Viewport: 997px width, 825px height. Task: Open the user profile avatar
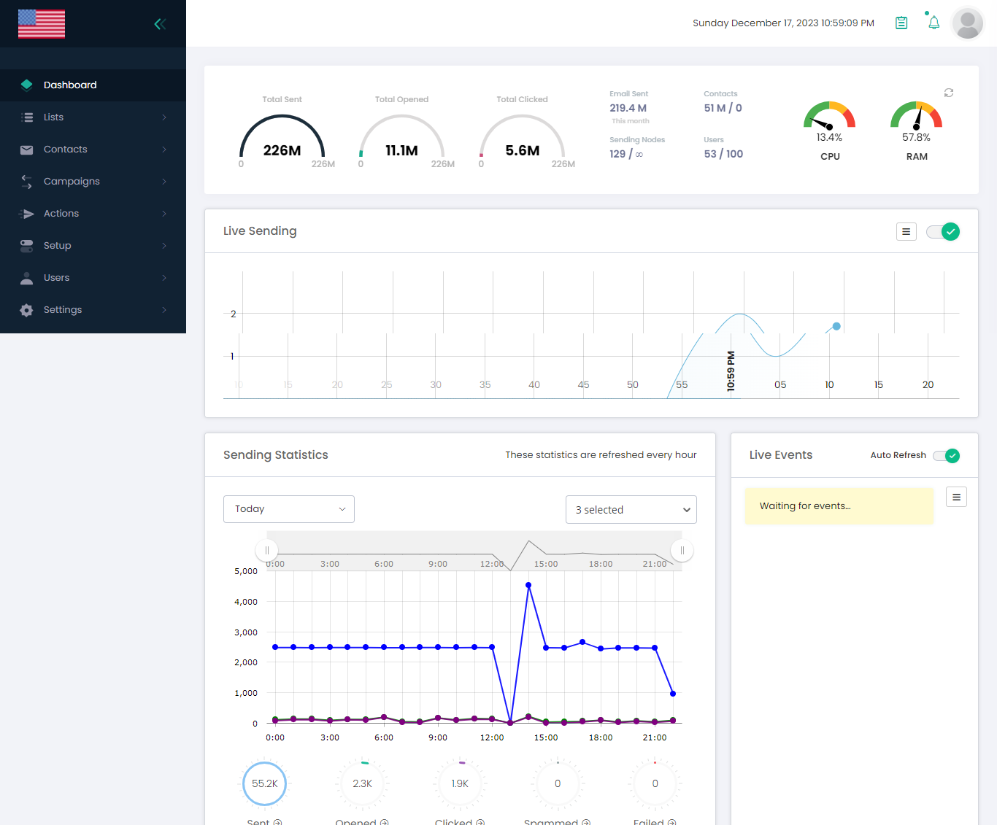(968, 23)
